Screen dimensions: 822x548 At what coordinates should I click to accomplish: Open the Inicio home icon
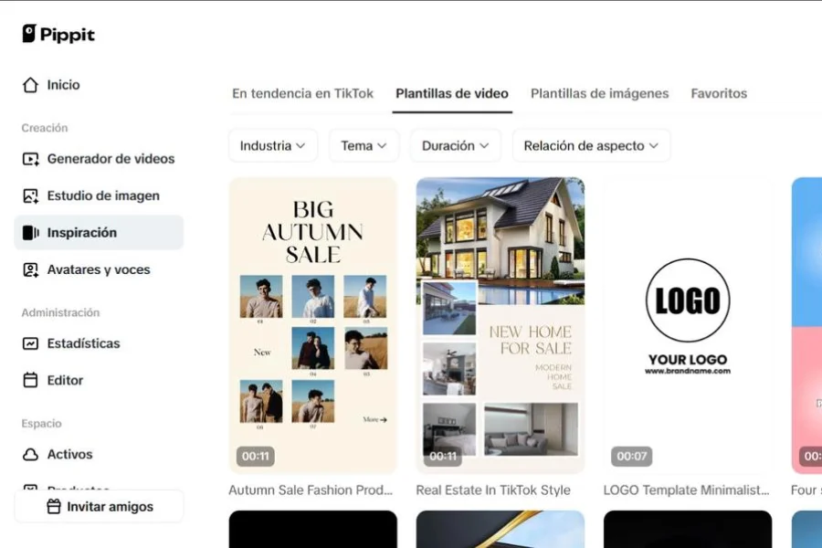[30, 85]
